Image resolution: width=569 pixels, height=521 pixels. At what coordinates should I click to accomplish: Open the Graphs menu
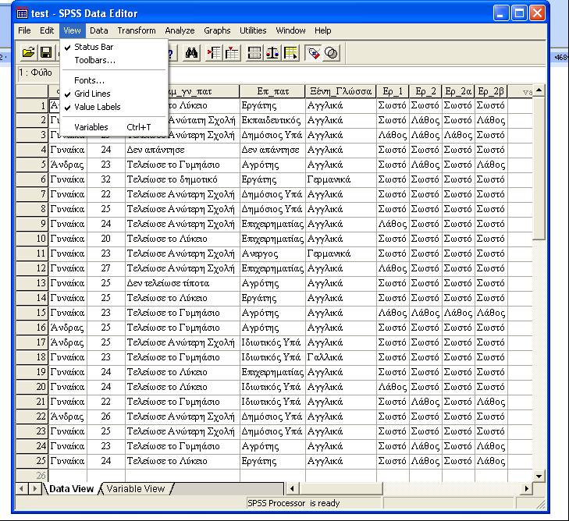[217, 30]
